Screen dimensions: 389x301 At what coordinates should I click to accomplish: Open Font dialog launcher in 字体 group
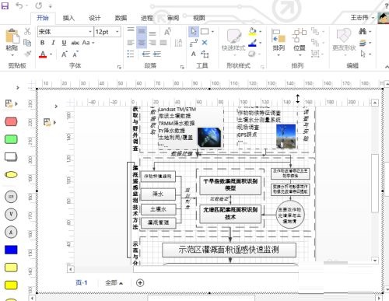click(119, 67)
